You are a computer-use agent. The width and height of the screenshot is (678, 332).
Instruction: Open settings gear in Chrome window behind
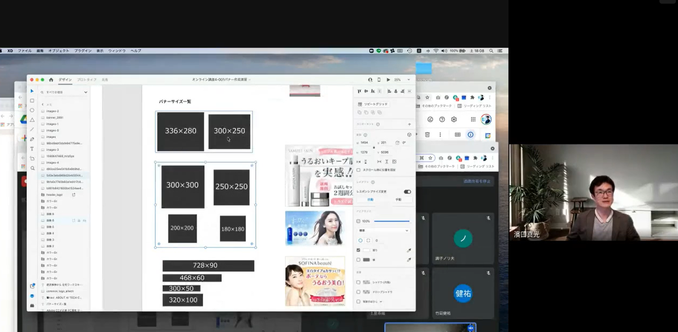(x=454, y=119)
